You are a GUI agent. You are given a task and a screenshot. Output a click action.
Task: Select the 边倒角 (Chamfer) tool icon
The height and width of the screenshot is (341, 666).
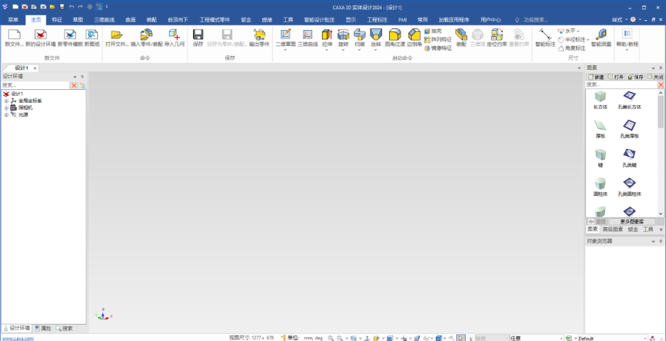pyautogui.click(x=414, y=35)
